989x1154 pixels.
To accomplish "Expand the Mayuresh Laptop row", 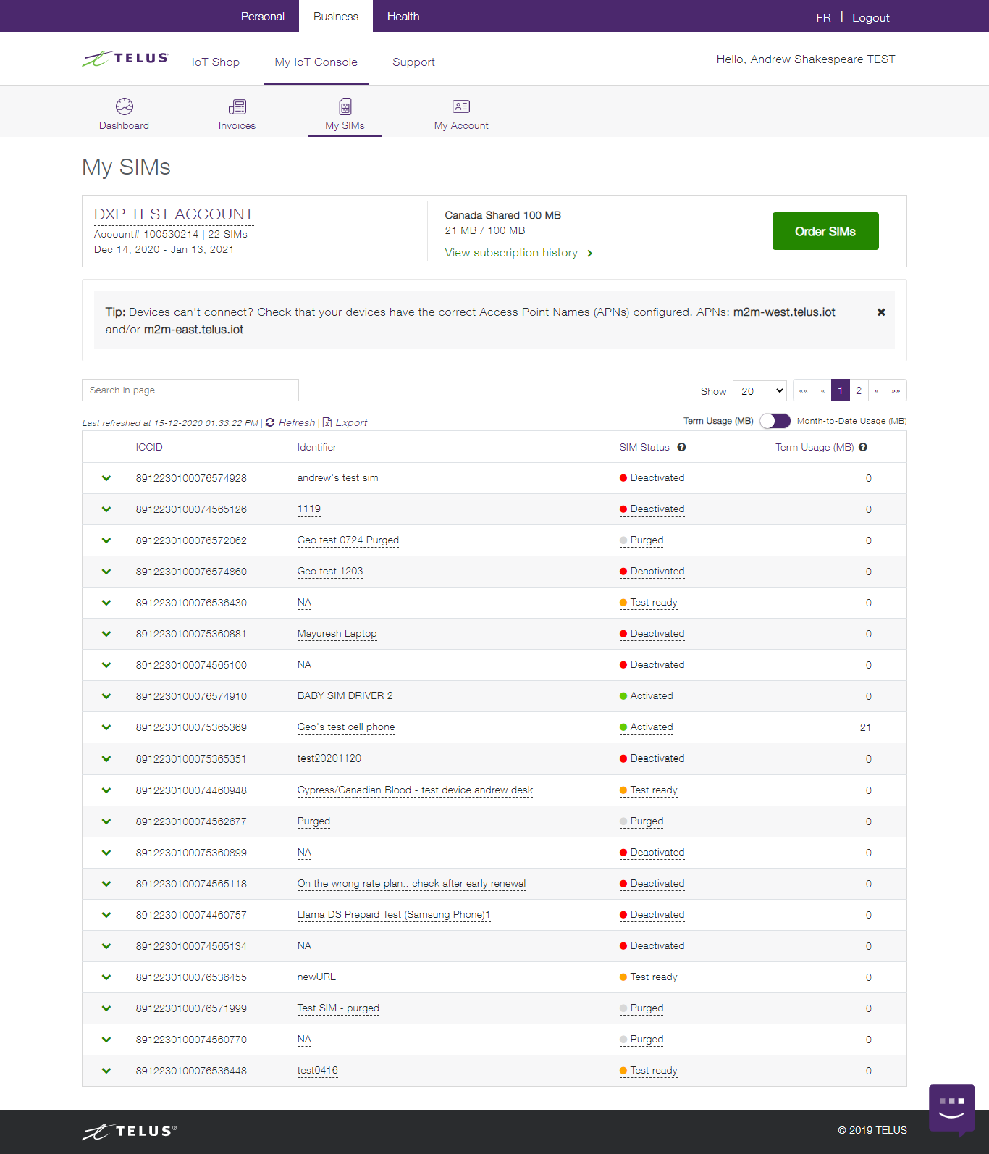I will click(106, 634).
